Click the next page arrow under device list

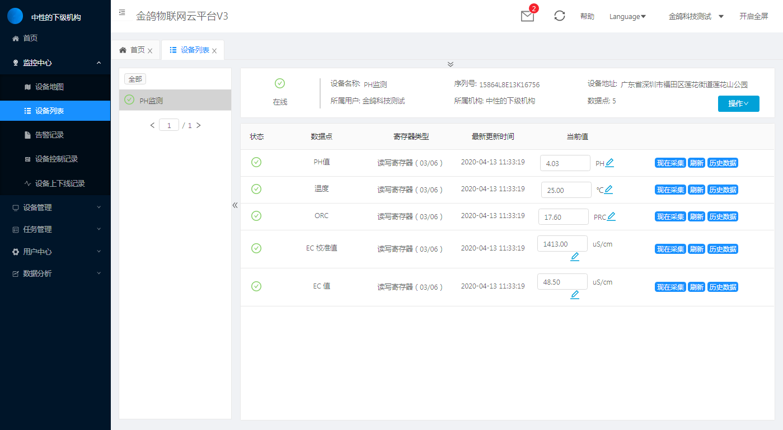[x=198, y=125]
